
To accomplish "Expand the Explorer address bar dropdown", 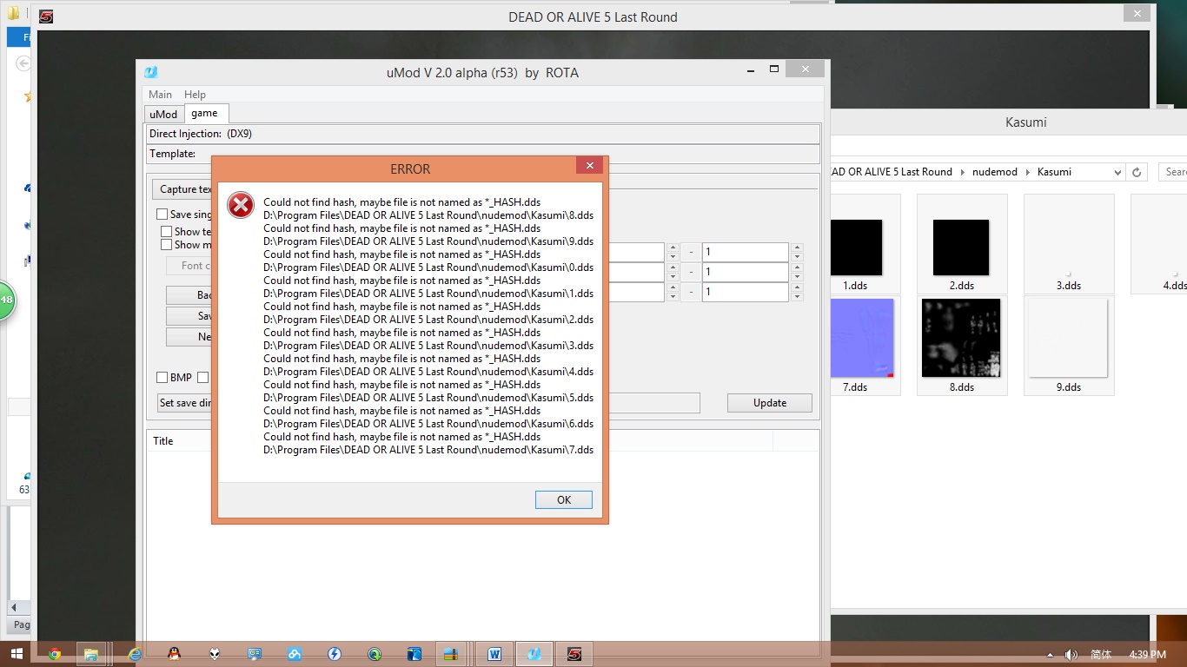I will pos(1117,172).
